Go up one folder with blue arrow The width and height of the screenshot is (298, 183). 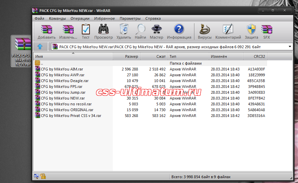coord(40,47)
